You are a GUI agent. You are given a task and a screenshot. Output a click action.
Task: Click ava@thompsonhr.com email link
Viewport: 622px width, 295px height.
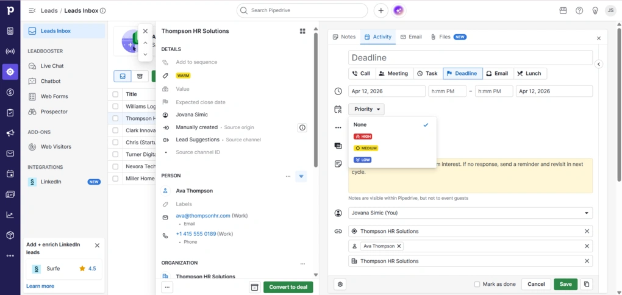pos(203,216)
